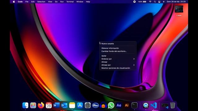Choose Nueva carpeta from the context menu

pyautogui.click(x=118, y=44)
